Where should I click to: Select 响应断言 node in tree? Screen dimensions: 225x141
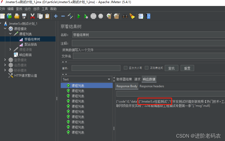(25, 55)
